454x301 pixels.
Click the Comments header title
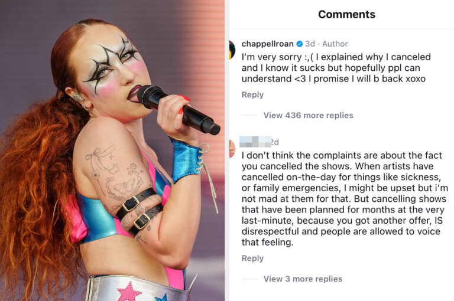(x=346, y=14)
